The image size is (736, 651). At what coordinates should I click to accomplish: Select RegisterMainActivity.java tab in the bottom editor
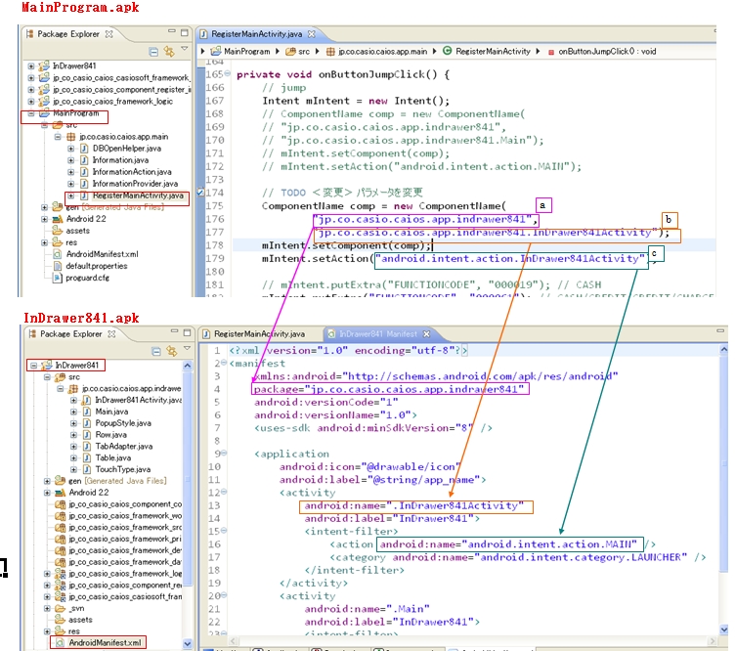tap(259, 334)
